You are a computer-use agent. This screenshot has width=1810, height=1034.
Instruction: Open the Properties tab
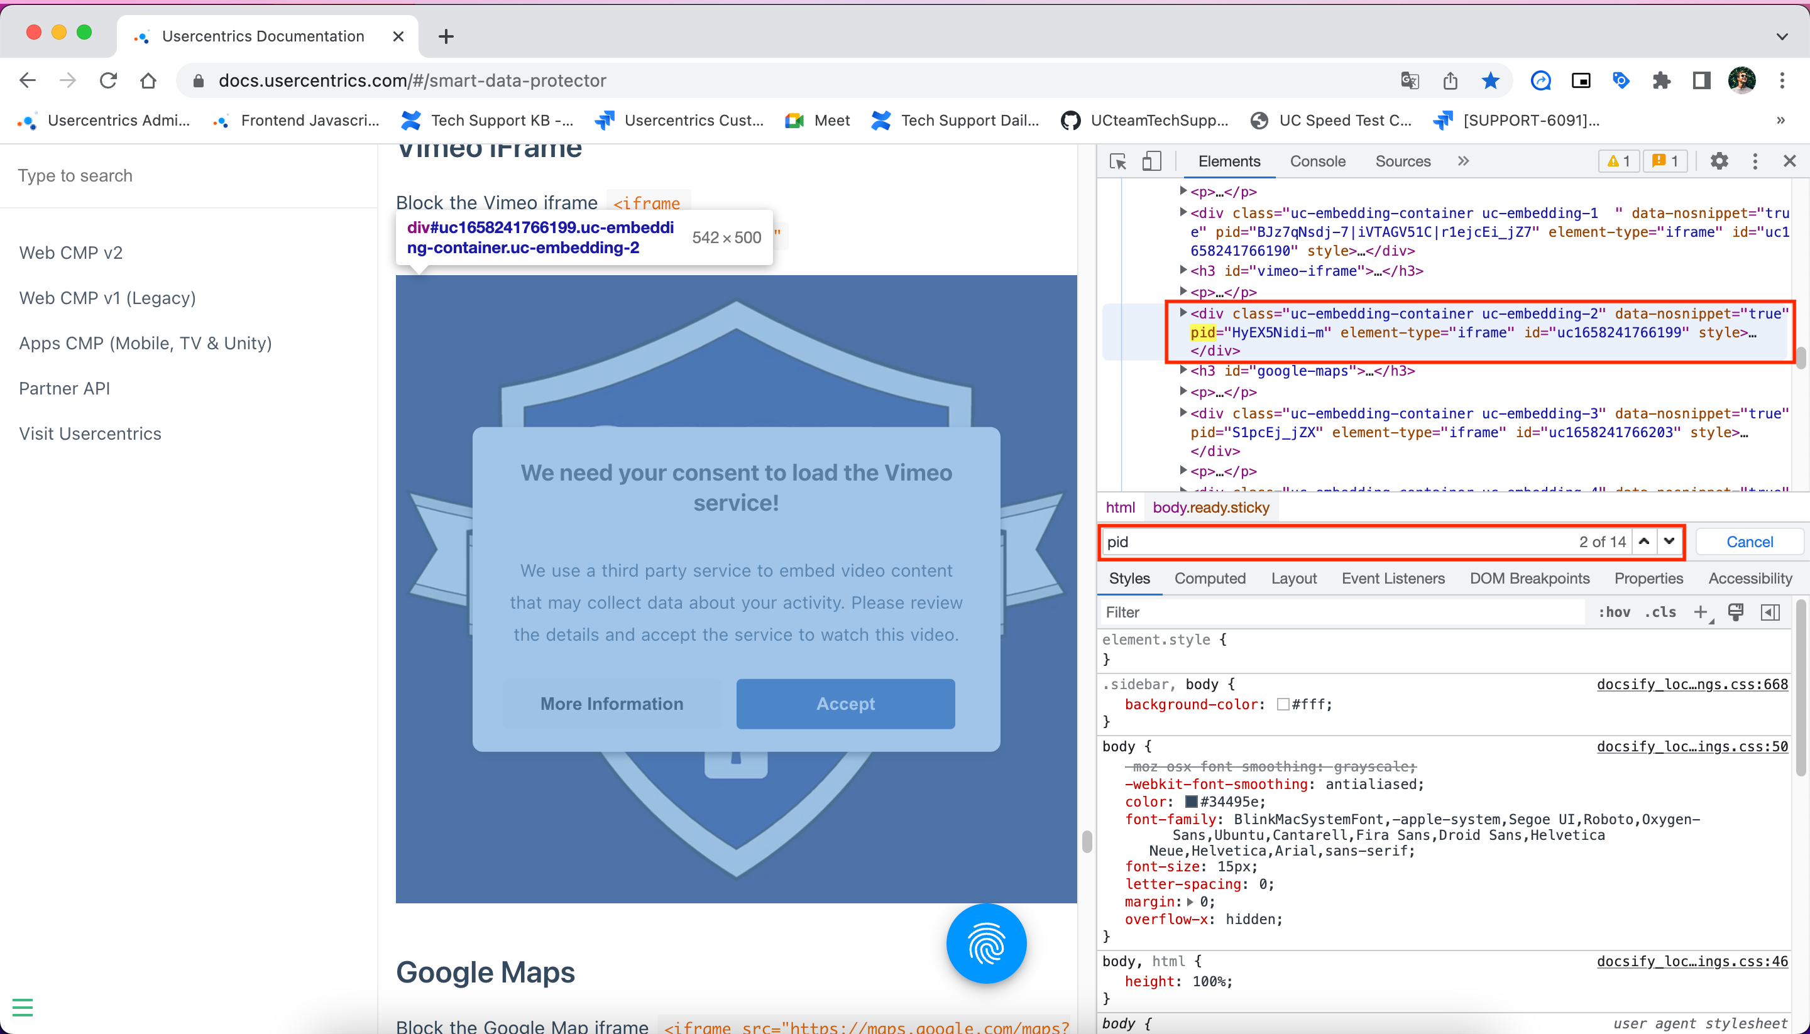[x=1648, y=579]
